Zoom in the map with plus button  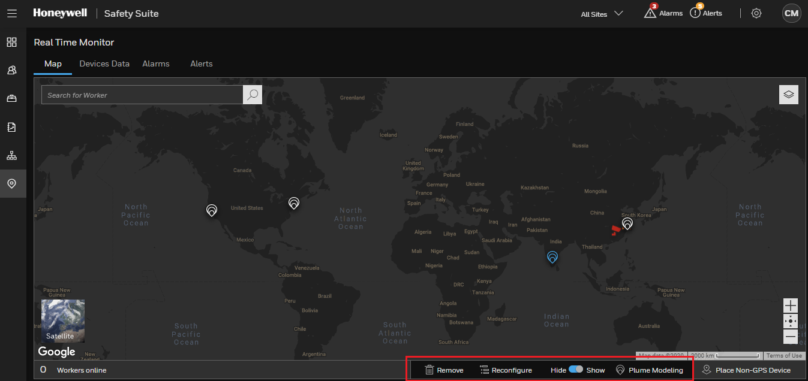791,306
